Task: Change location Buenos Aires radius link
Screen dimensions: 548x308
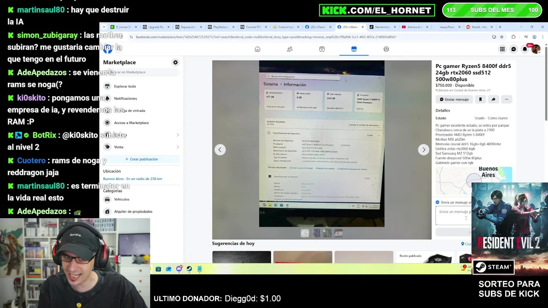Action: [132, 179]
